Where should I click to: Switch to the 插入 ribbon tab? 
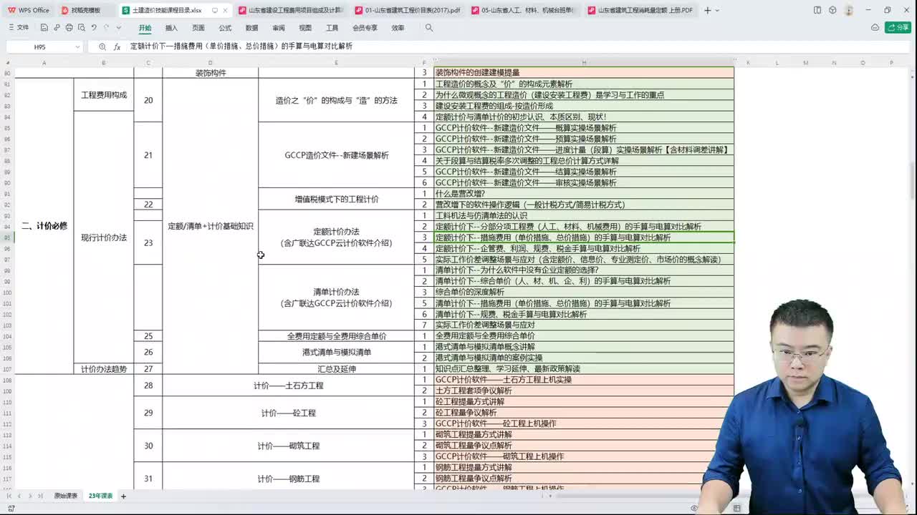point(171,28)
